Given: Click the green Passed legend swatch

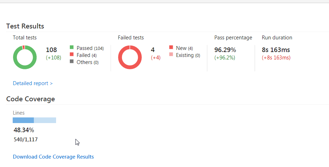Looking at the screenshot, I should pyautogui.click(x=72, y=48).
